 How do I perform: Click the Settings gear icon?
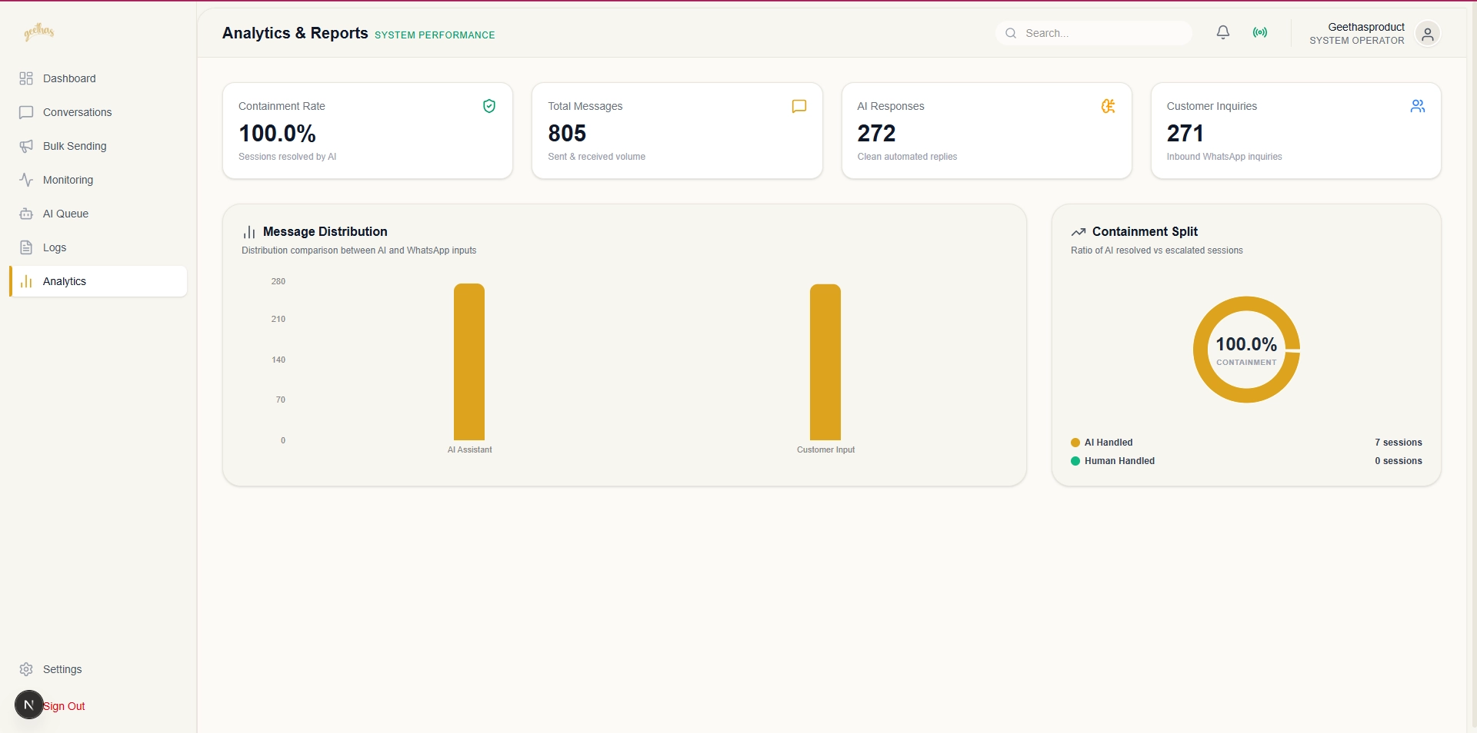(26, 669)
